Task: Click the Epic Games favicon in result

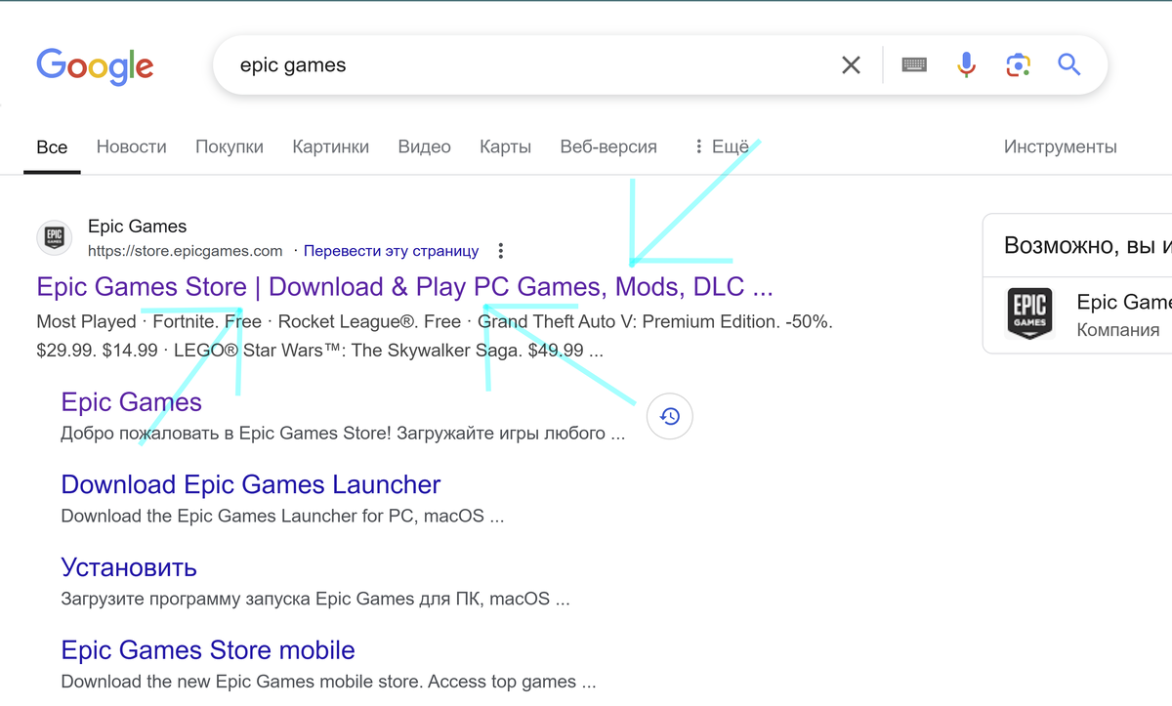Action: (55, 237)
